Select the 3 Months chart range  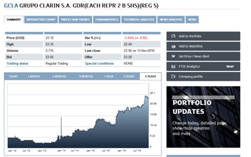pyautogui.click(x=59, y=76)
